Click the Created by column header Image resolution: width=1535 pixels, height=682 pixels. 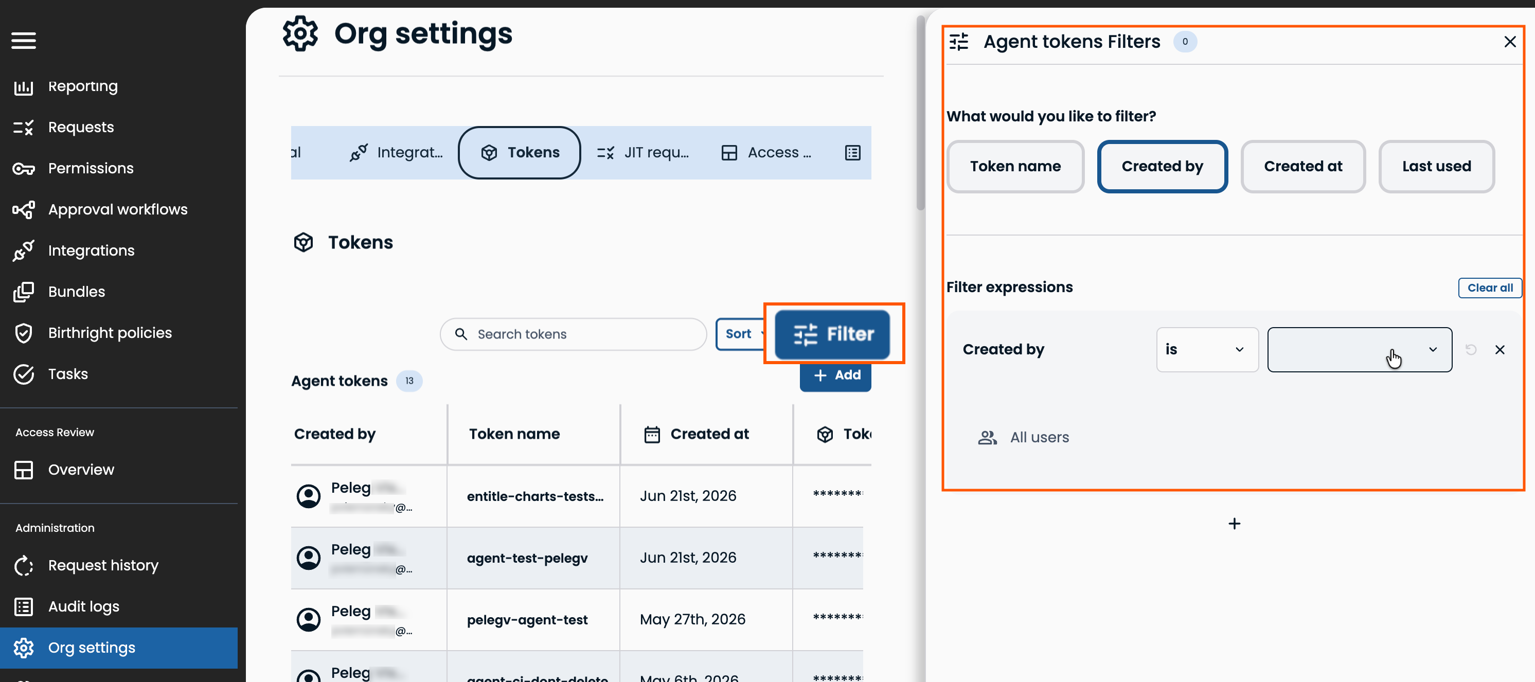pos(335,434)
